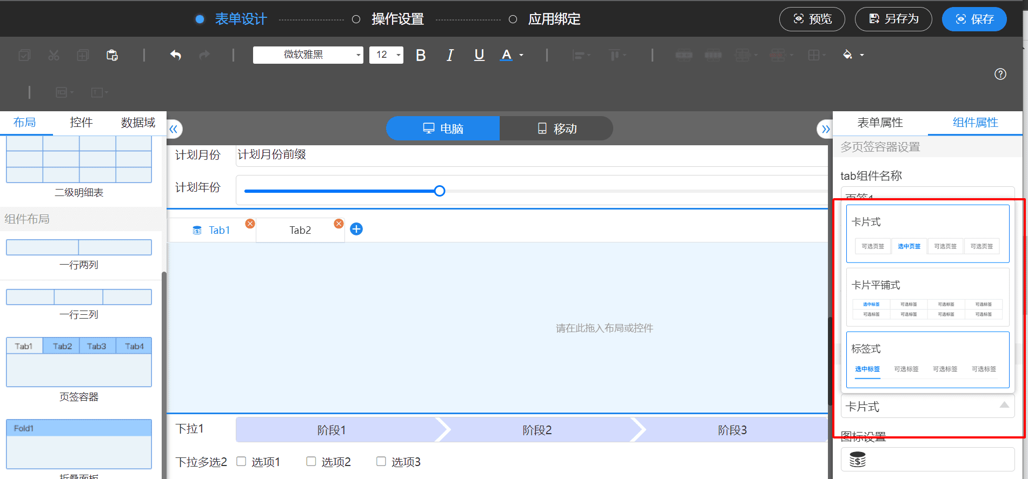Click the 保存 save button
The height and width of the screenshot is (479, 1028).
pos(974,19)
